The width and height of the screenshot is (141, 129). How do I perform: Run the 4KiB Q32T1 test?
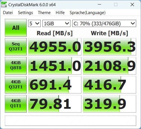16,85
